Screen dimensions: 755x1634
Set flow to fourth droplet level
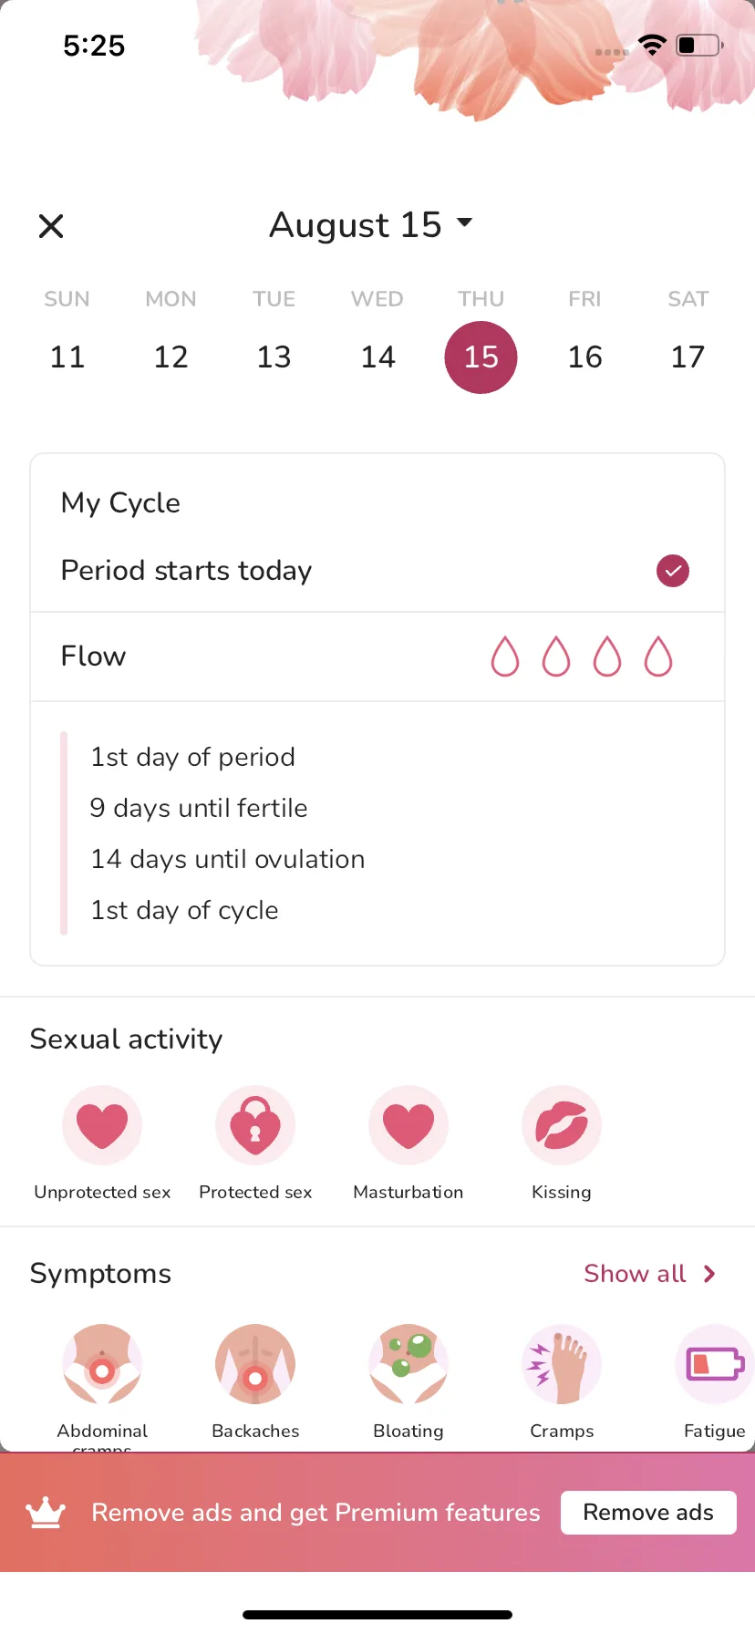658,657
